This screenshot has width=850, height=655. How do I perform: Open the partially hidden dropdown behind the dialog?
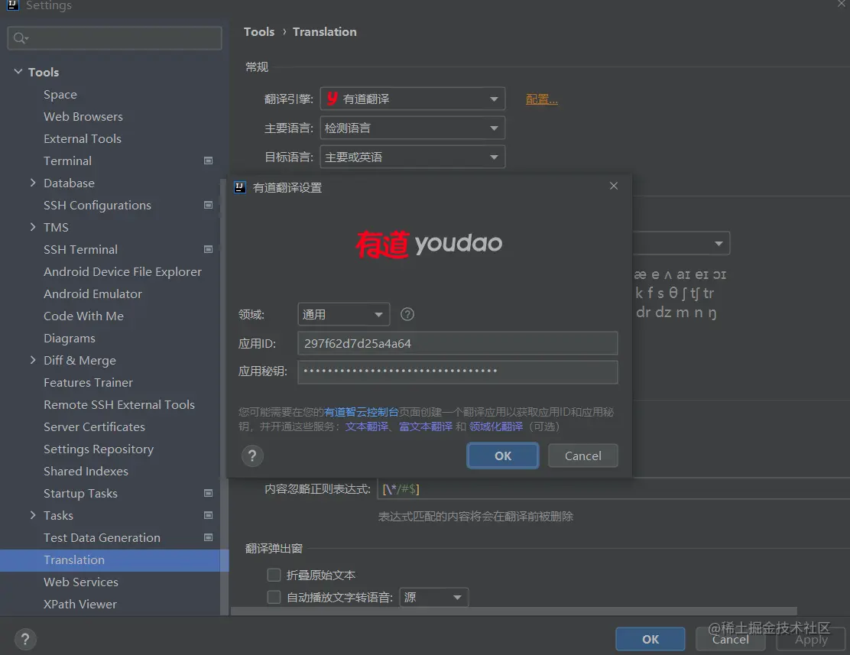coord(681,244)
